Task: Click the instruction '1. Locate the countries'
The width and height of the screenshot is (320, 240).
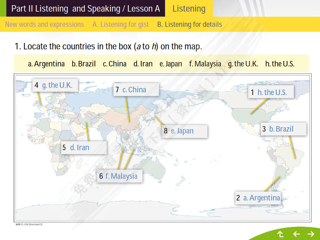Action: [x=108, y=46]
